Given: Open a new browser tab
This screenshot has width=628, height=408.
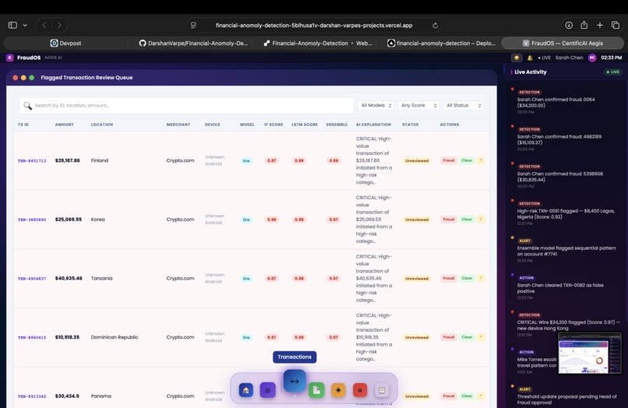Looking at the screenshot, I should (x=600, y=25).
